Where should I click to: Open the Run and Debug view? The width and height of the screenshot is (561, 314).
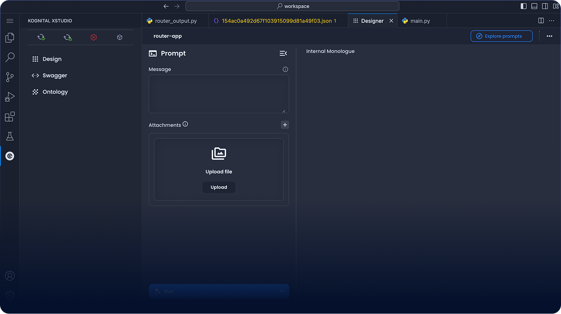point(9,97)
